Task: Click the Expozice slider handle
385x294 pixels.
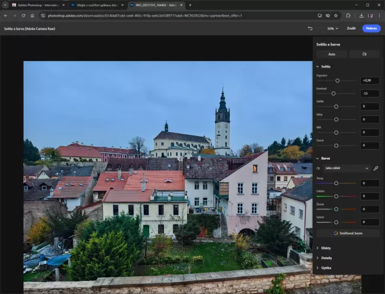Action: tap(338, 80)
